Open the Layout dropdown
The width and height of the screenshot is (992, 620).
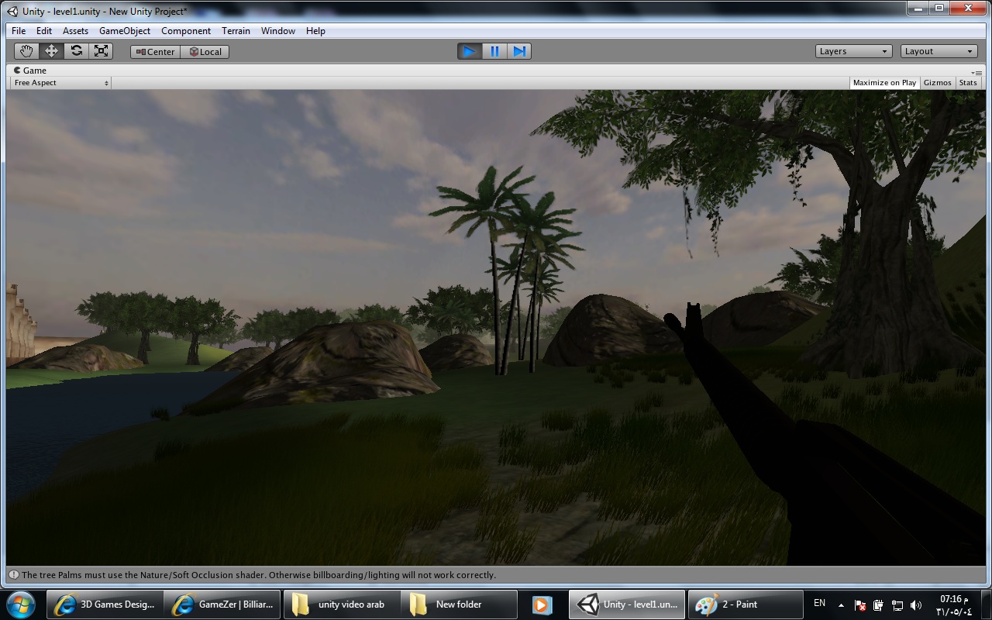click(x=939, y=51)
